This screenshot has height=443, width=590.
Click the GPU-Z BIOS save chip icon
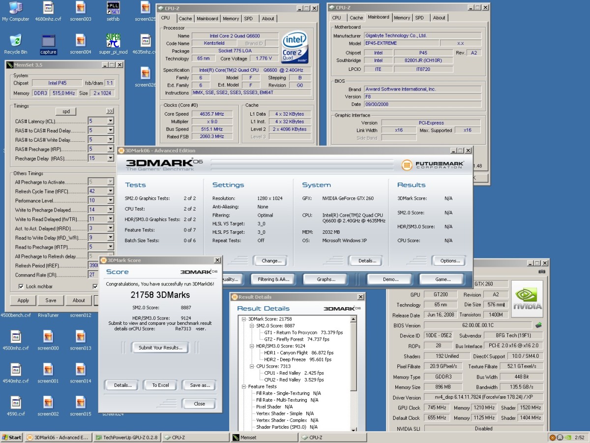point(538,325)
